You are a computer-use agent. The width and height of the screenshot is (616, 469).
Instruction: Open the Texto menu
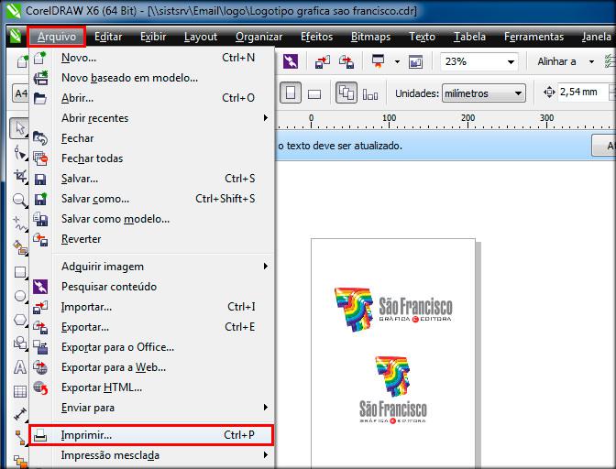[x=422, y=37]
